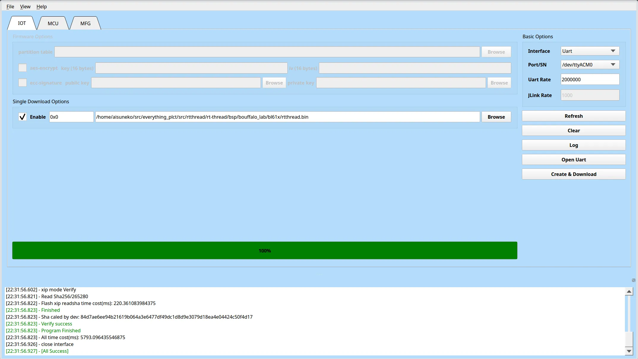638x359 pixels.
Task: Click the Uart Rate input field
Action: pos(590,80)
